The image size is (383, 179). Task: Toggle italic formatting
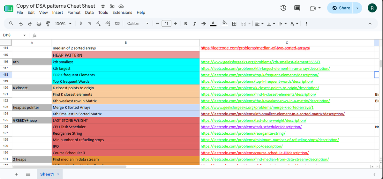(194, 24)
